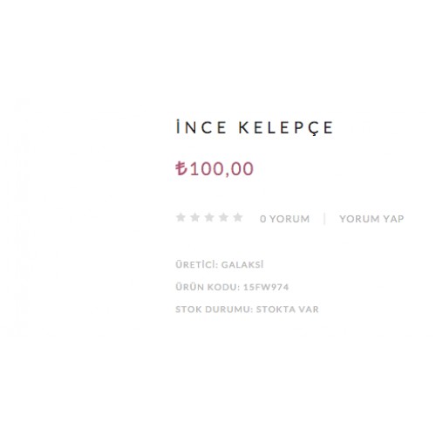Click the word YAP in review link

393,219
